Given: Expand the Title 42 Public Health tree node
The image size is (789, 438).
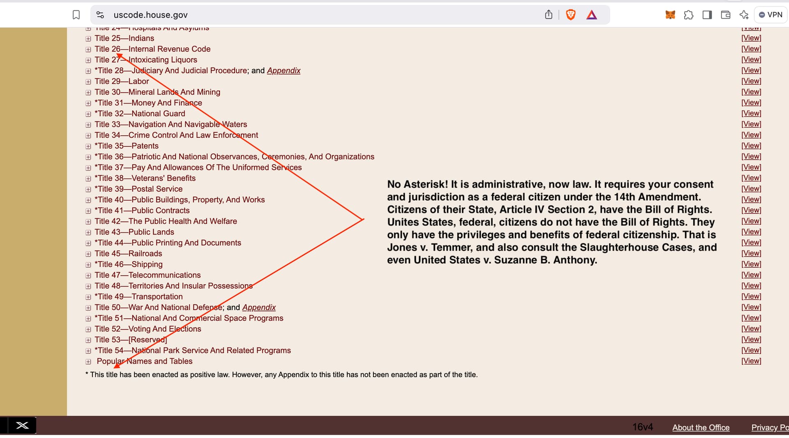Looking at the screenshot, I should pos(88,222).
